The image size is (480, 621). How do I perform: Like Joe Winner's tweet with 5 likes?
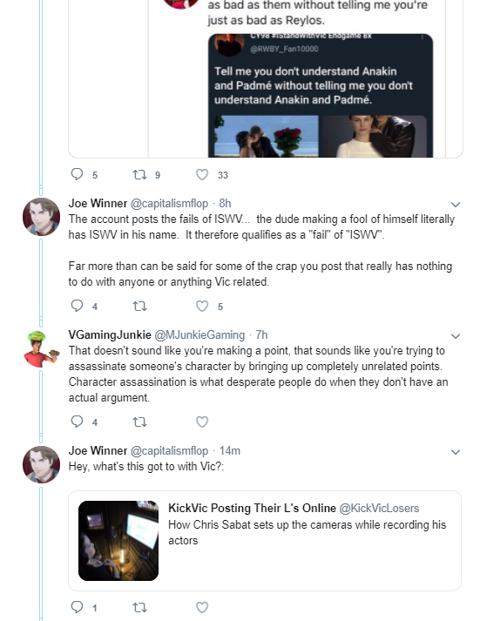click(202, 306)
